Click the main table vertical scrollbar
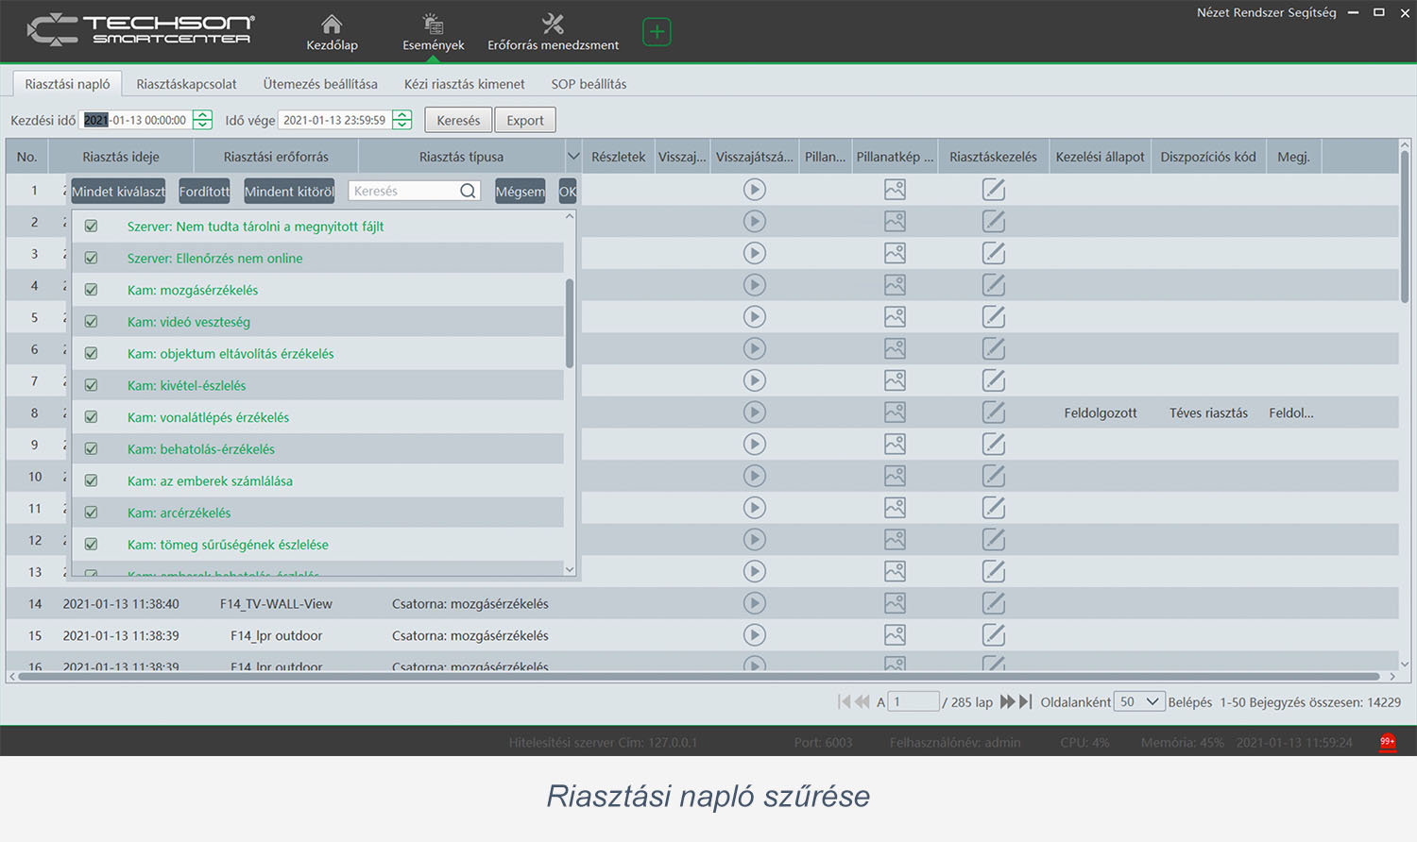1417x842 pixels. click(1405, 227)
